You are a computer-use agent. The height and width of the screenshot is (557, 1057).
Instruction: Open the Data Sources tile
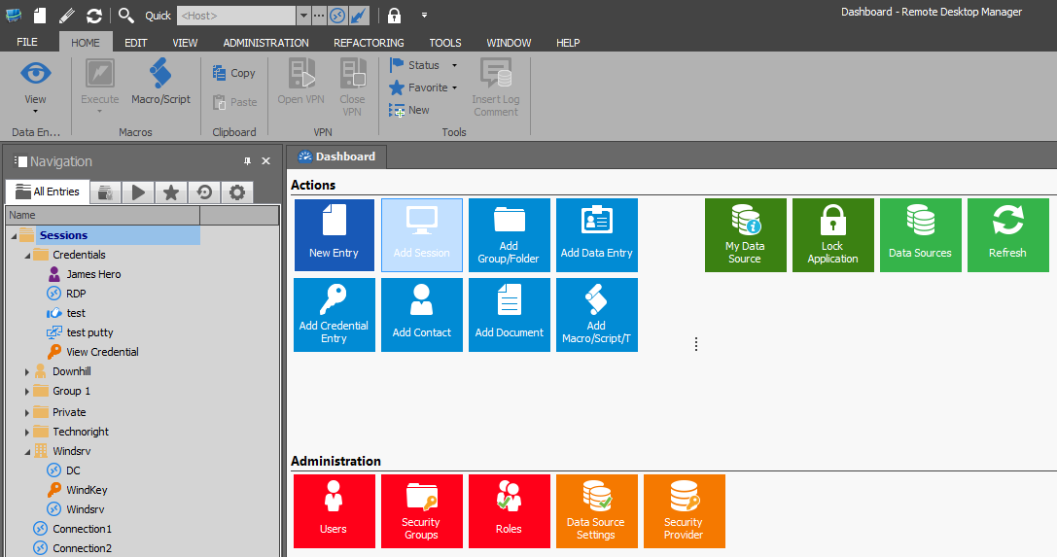(920, 235)
